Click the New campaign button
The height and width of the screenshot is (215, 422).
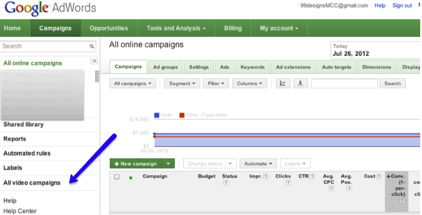point(136,163)
